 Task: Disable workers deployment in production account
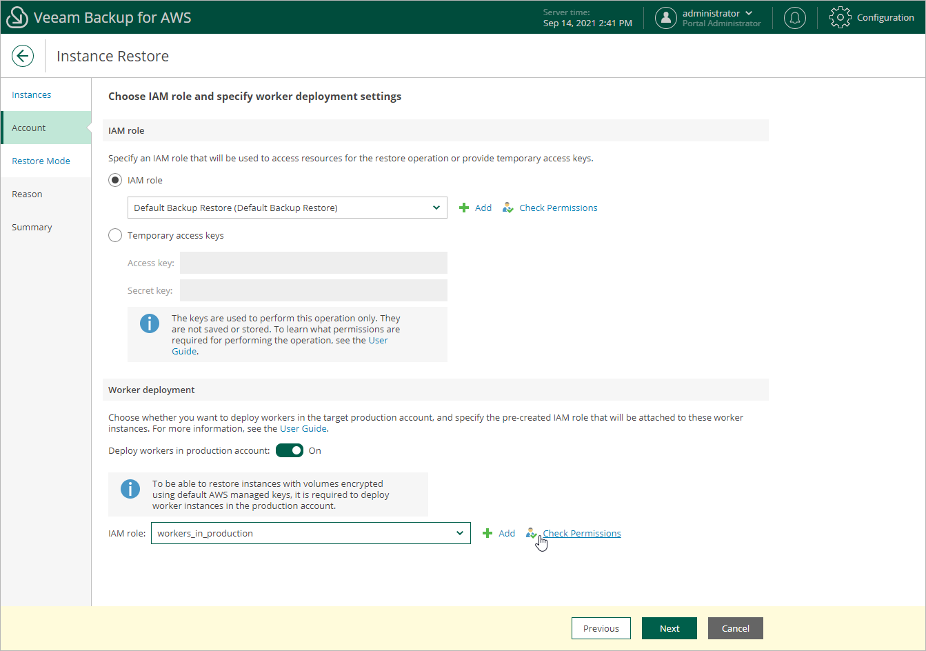tap(290, 450)
